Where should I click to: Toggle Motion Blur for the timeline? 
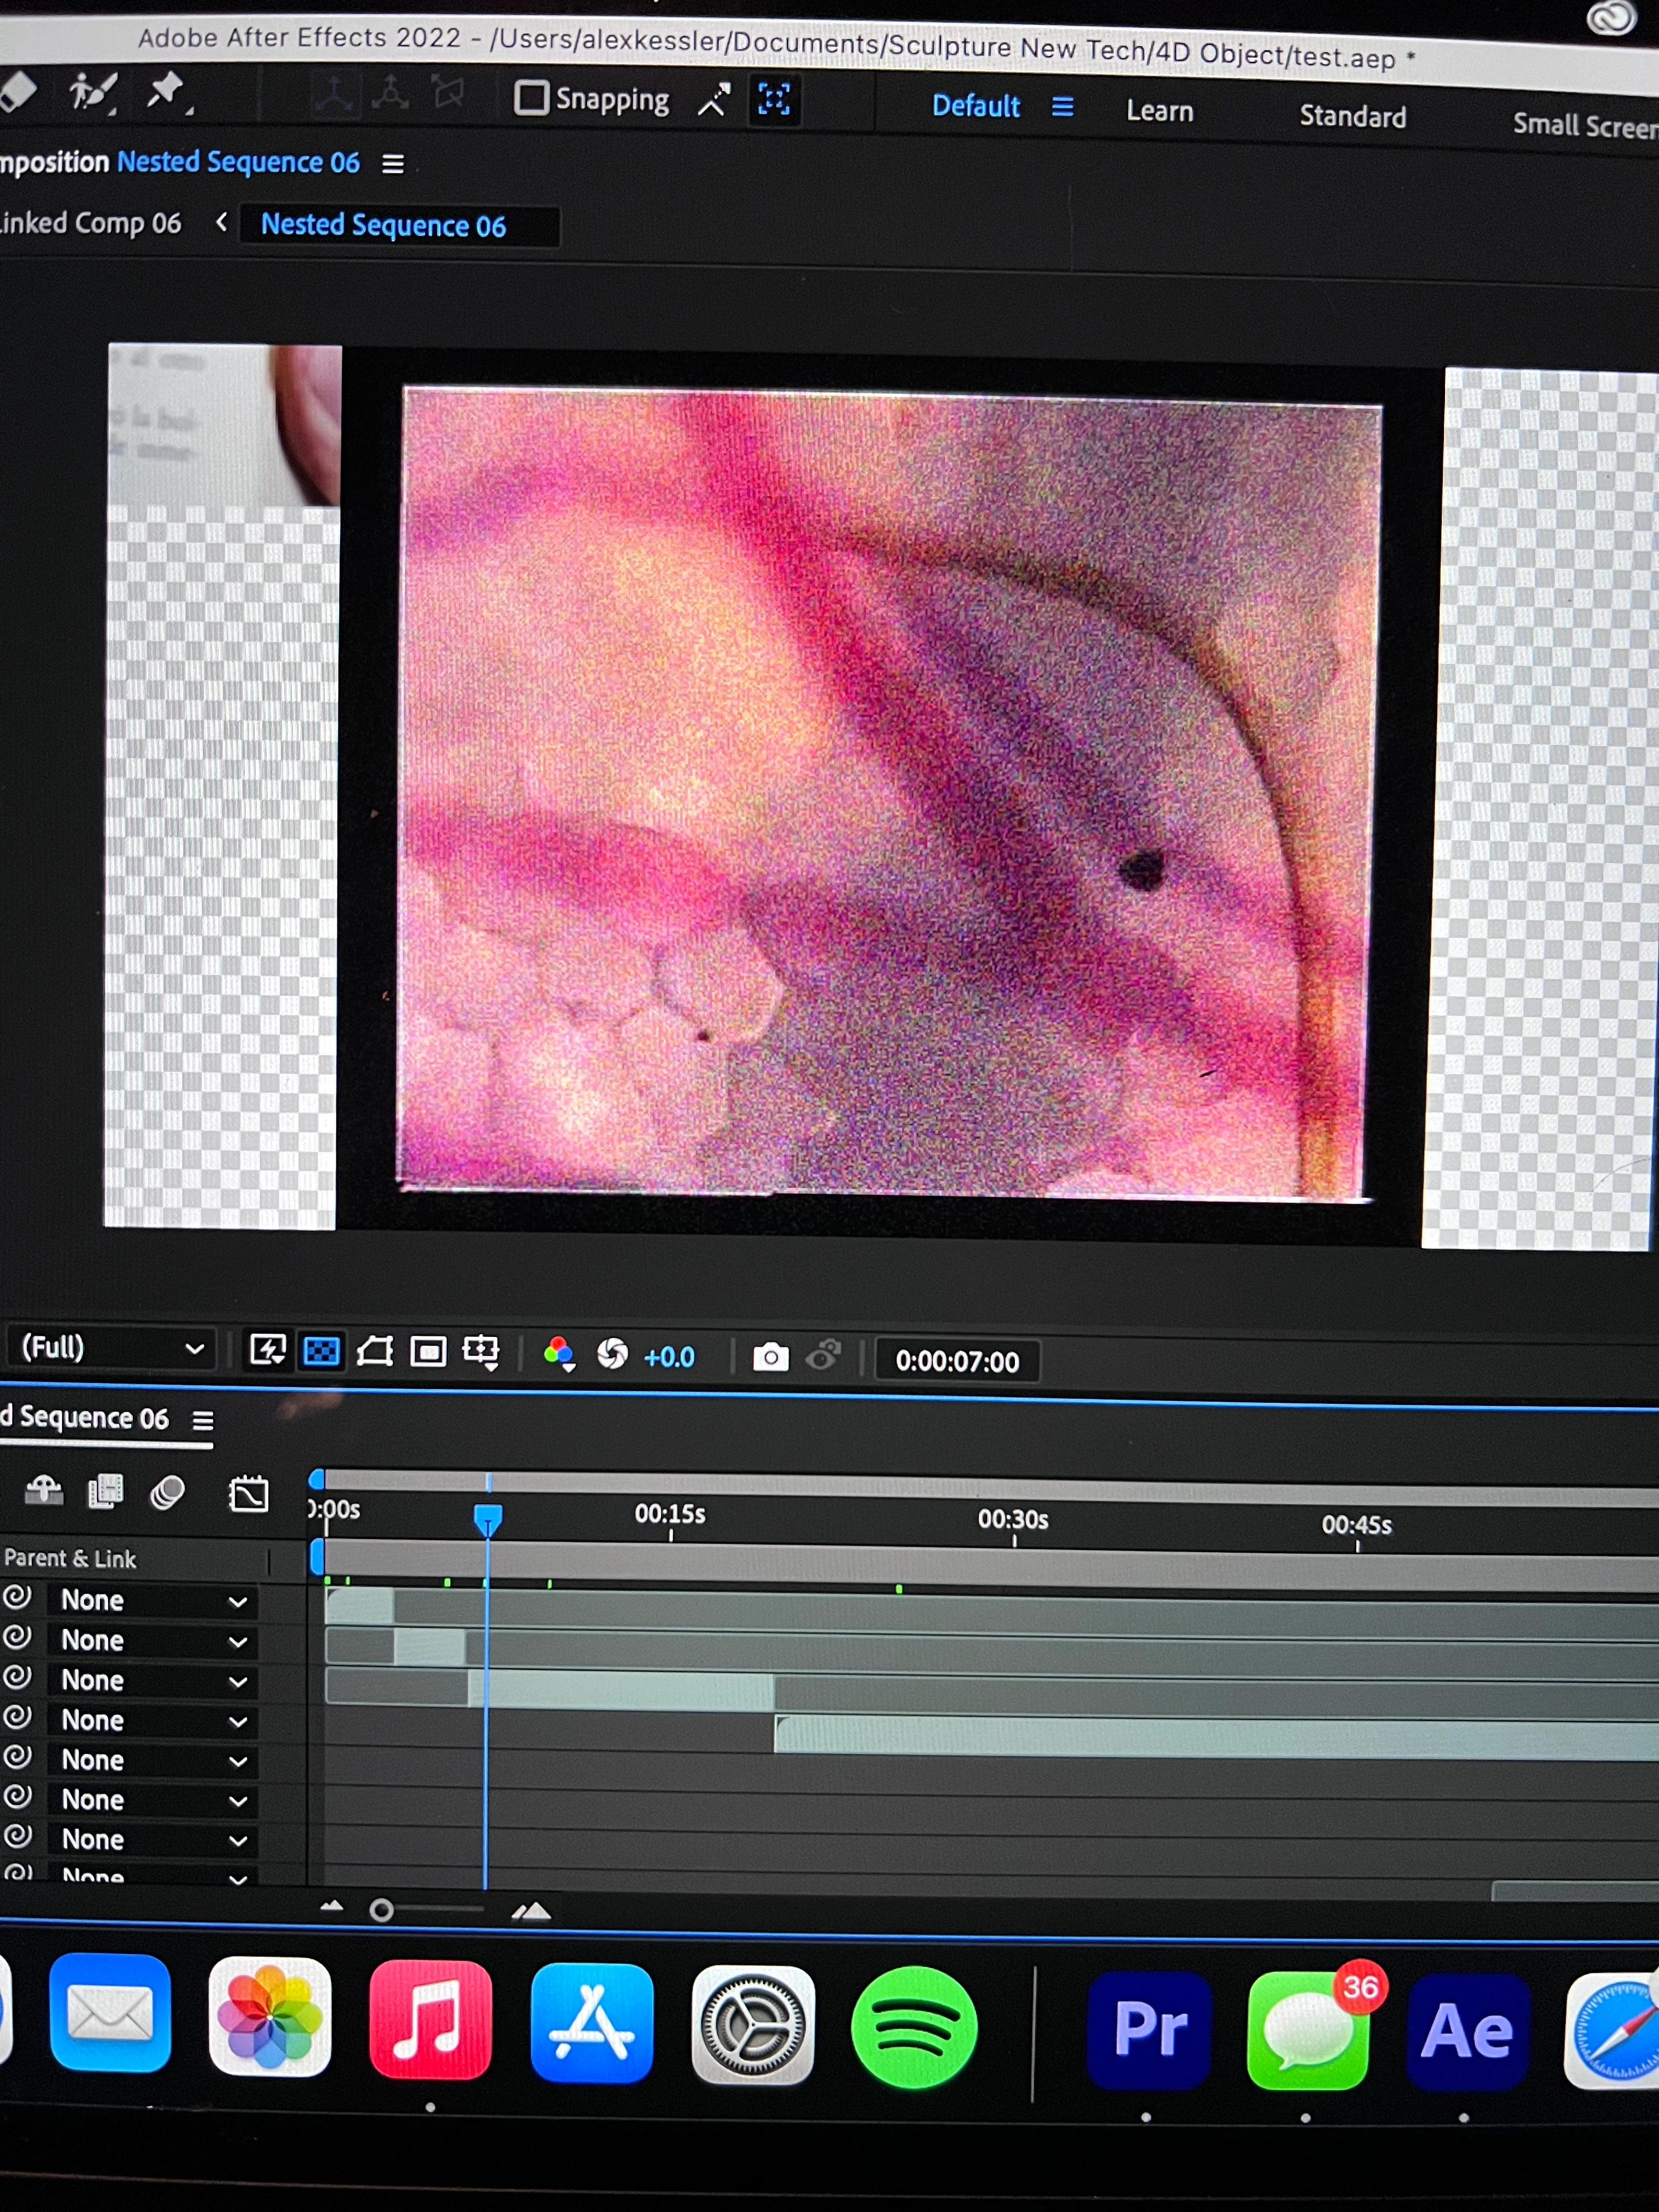167,1493
